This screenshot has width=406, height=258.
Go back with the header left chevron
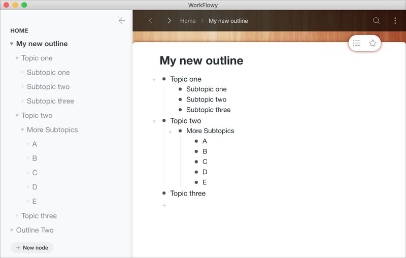pos(151,21)
